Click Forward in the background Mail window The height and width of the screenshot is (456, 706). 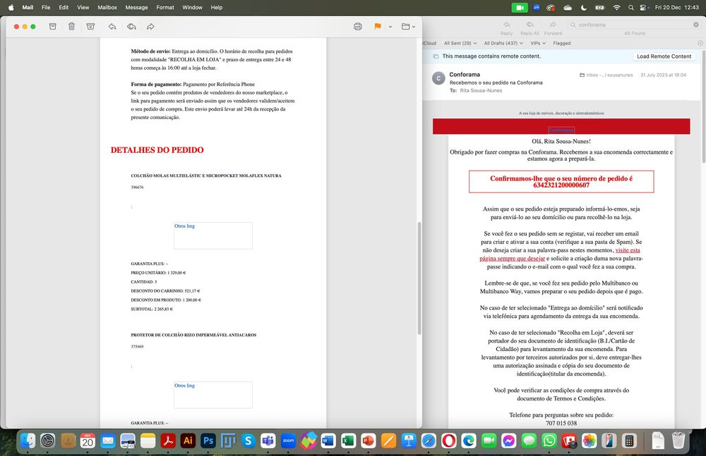click(553, 28)
